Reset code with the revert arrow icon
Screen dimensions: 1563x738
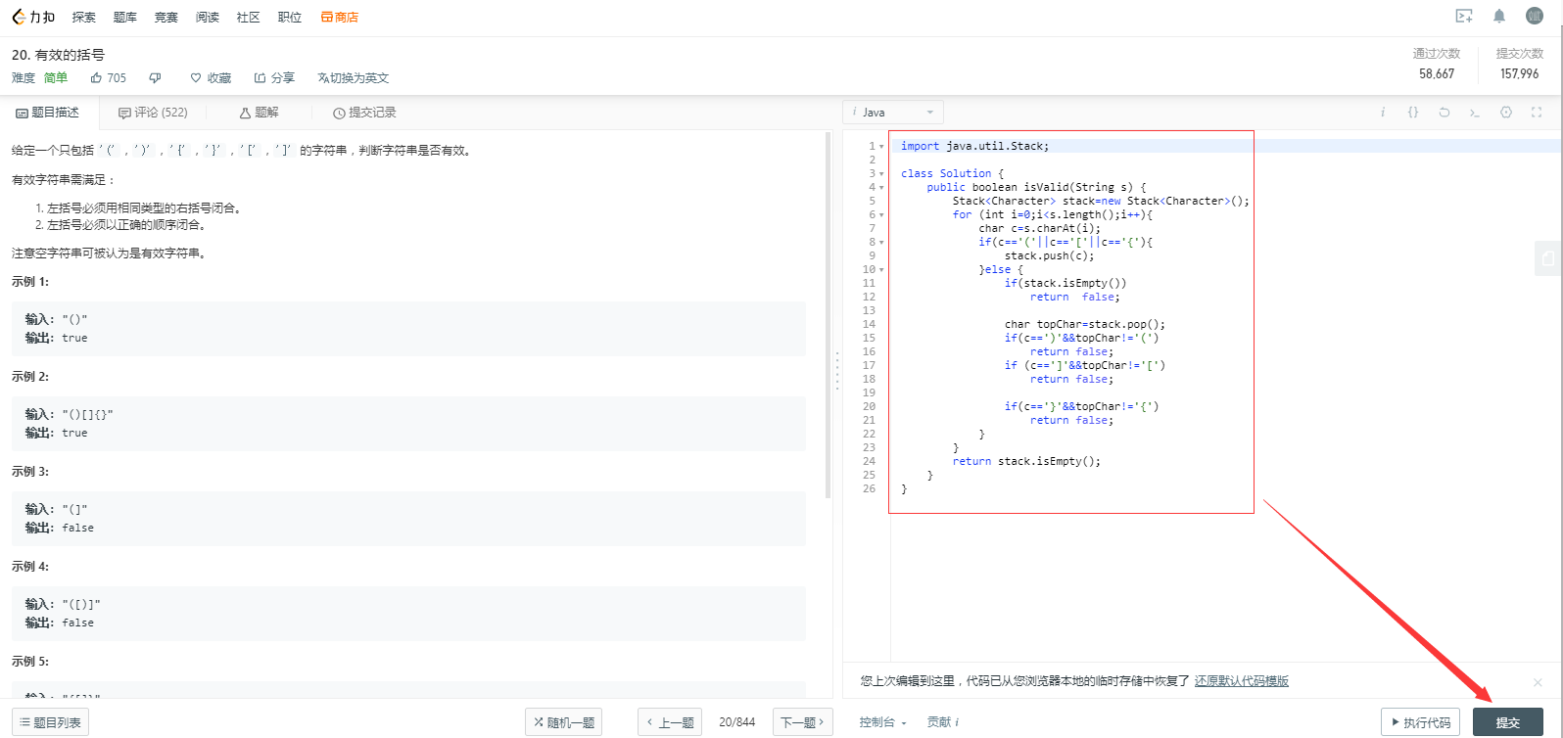[x=1444, y=113]
